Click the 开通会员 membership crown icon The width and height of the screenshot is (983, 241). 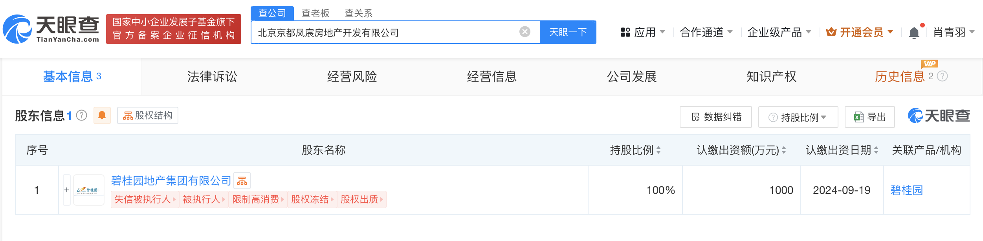coord(832,32)
